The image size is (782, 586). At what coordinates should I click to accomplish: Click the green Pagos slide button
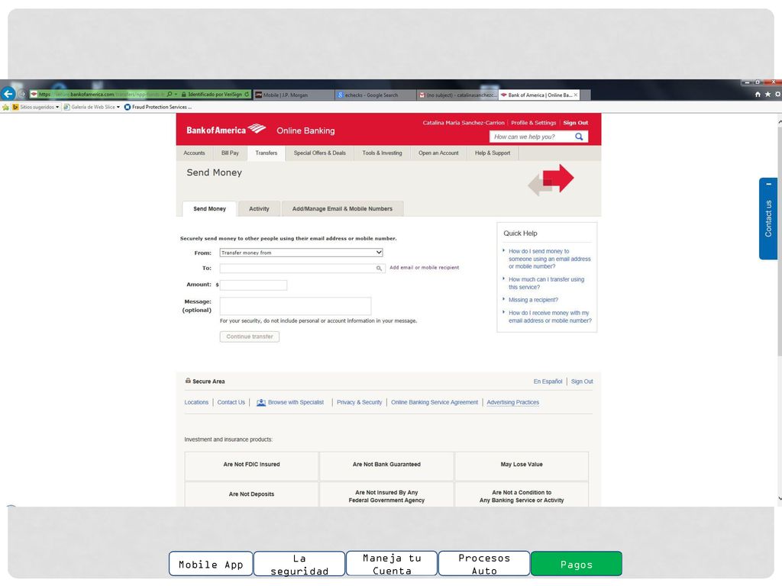tap(576, 564)
